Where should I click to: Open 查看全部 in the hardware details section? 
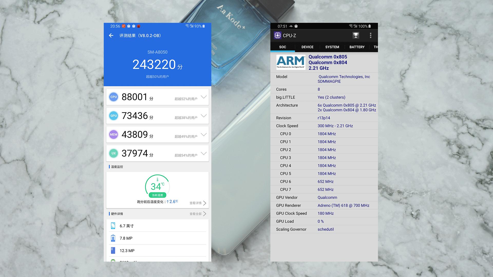coord(198,214)
